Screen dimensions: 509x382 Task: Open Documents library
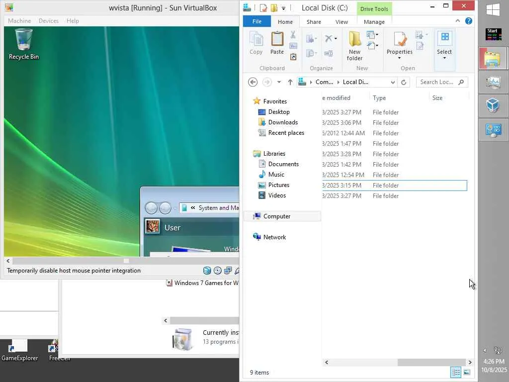click(x=283, y=164)
